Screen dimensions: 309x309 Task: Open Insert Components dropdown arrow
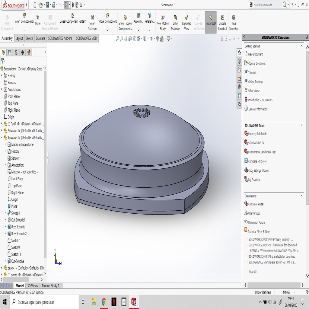[24, 30]
